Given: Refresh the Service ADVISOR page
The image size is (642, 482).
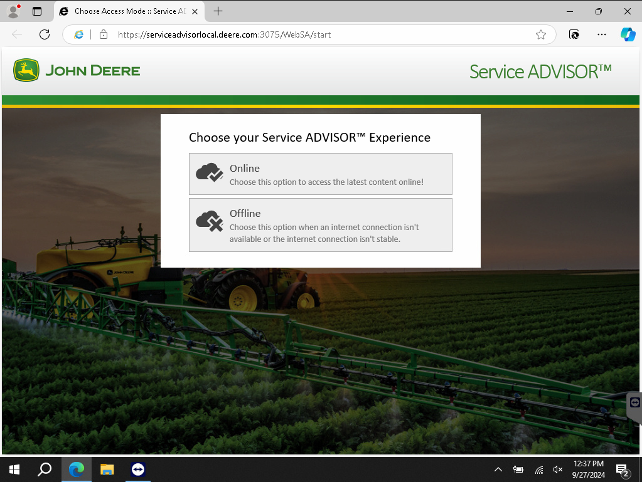Looking at the screenshot, I should click(44, 34).
